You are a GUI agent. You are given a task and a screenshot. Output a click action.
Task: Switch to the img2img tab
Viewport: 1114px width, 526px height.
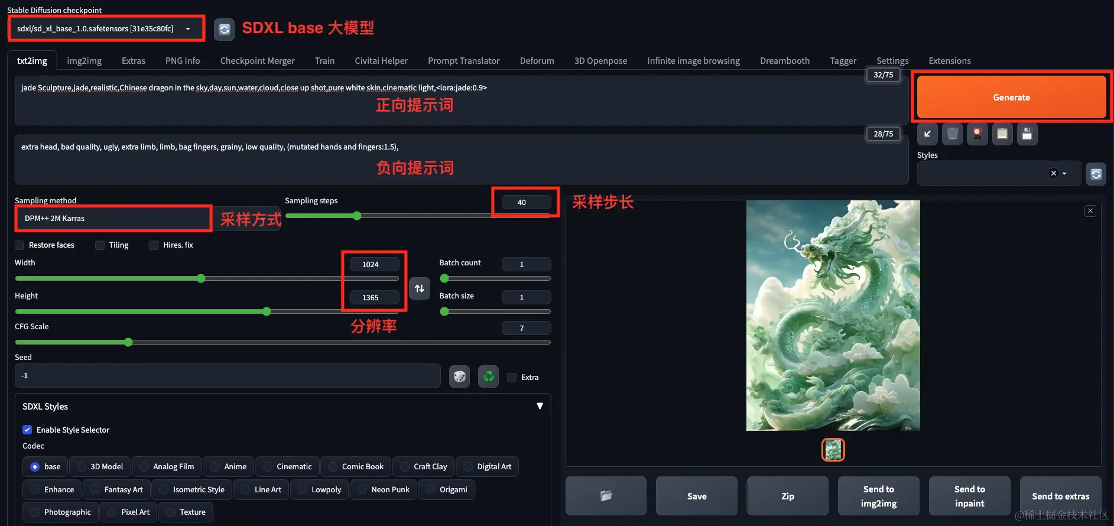pyautogui.click(x=84, y=61)
